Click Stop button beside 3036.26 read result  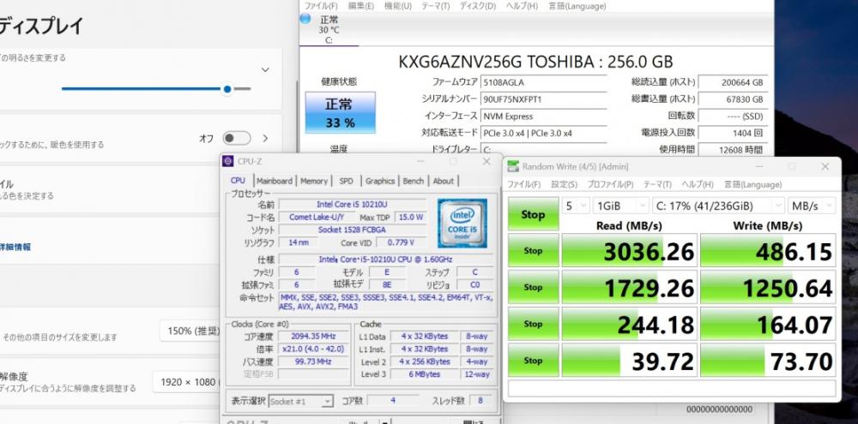coord(533,251)
